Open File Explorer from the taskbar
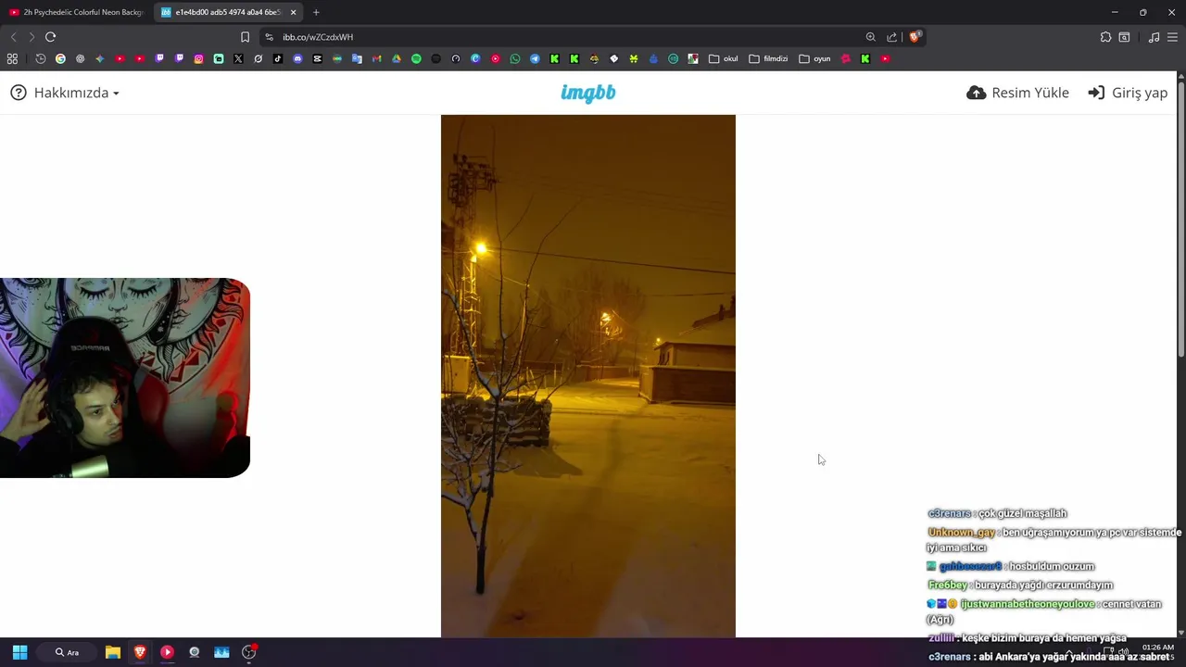 [x=113, y=652]
